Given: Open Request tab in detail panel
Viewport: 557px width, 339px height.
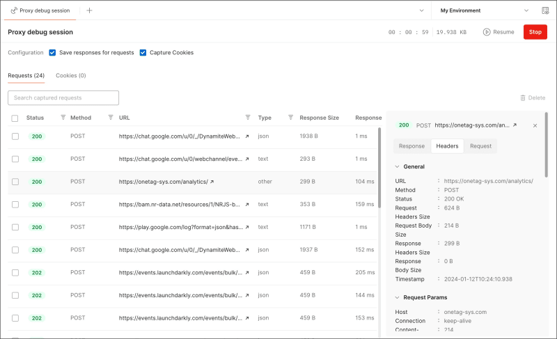Looking at the screenshot, I should click(480, 146).
